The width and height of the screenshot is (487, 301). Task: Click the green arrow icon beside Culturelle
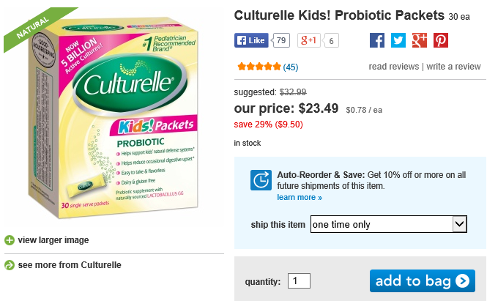[9, 265]
